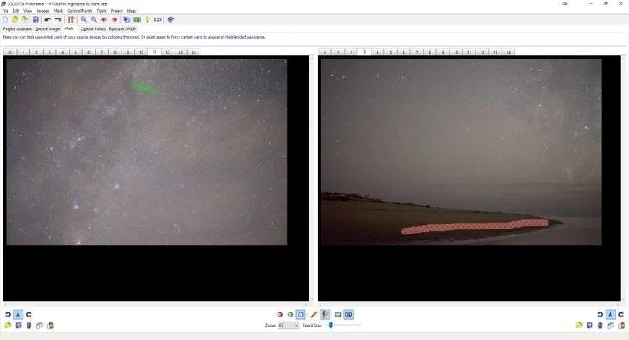
Task: Load mask file in right pane
Action: coord(580,326)
